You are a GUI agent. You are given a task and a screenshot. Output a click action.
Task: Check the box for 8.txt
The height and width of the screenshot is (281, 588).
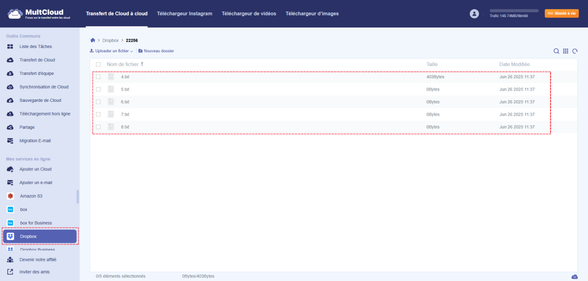98,127
